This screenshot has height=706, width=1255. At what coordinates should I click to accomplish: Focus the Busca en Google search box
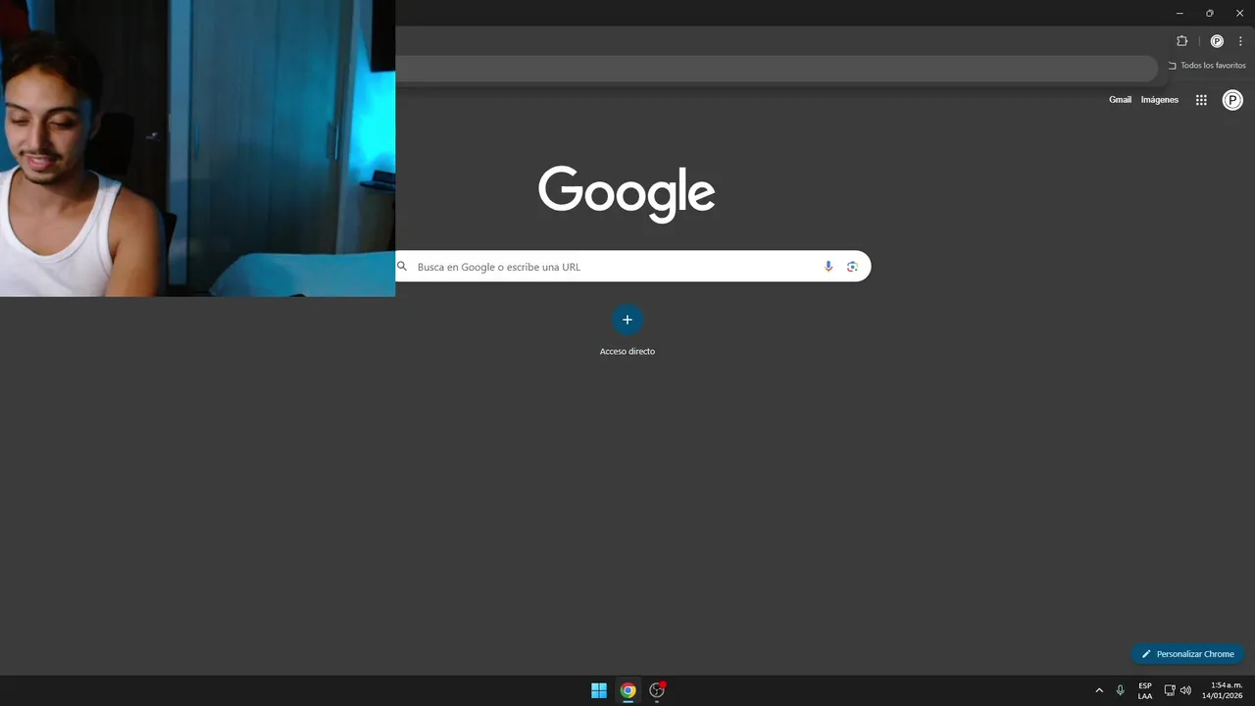click(x=632, y=267)
